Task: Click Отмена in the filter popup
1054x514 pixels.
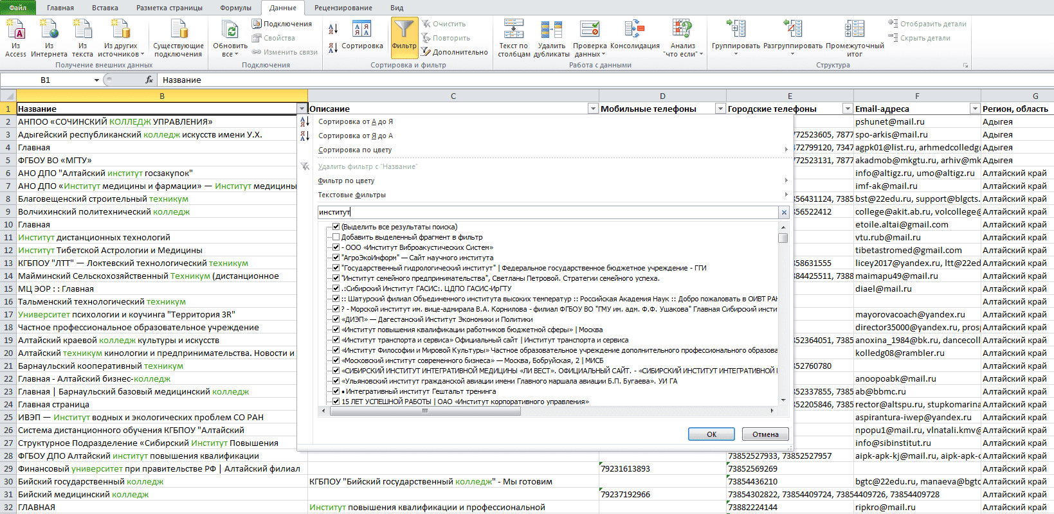Action: 765,434
